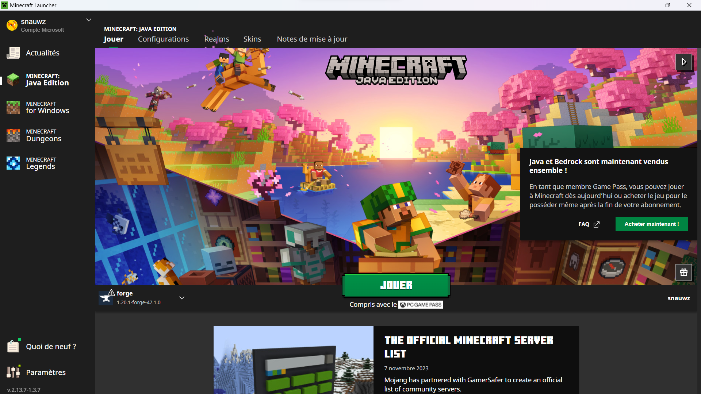Click the 7 novembre 2023 article date
The image size is (701, 394).
tap(406, 368)
